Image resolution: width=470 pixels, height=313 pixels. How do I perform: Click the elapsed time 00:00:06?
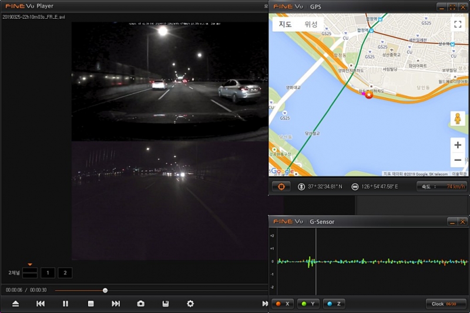14,290
